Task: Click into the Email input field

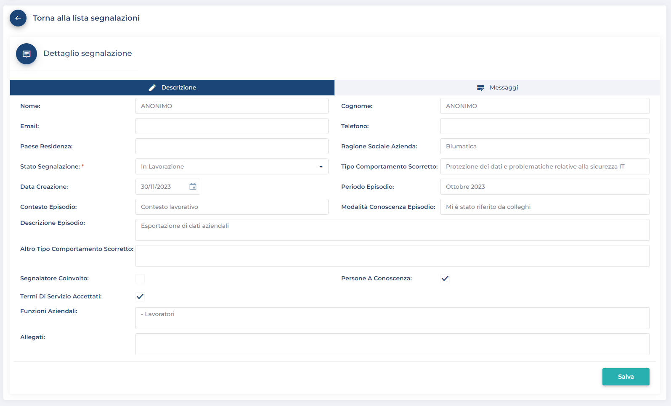Action: point(232,126)
